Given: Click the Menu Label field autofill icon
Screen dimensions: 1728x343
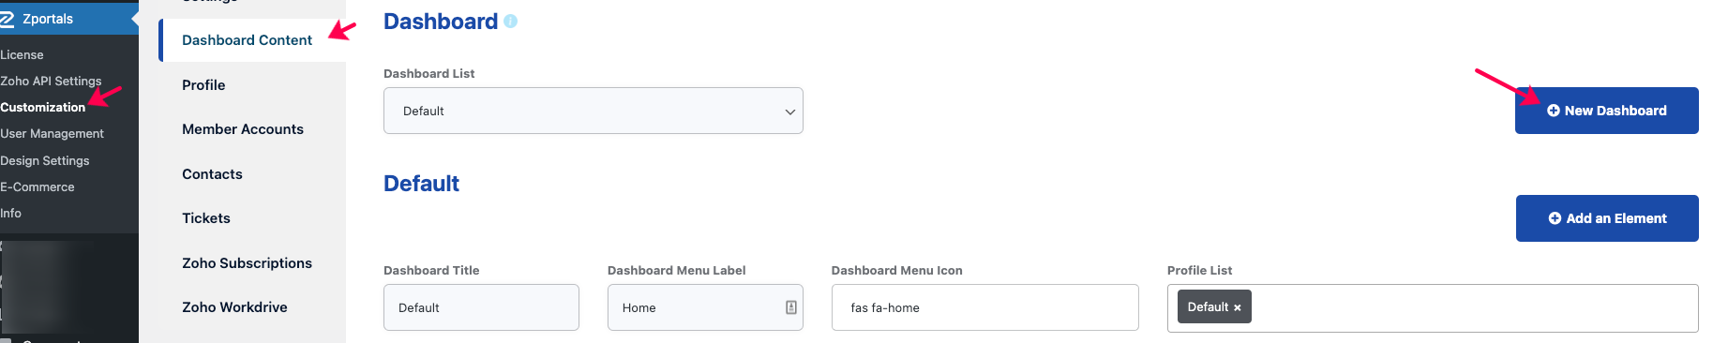Looking at the screenshot, I should [x=790, y=307].
